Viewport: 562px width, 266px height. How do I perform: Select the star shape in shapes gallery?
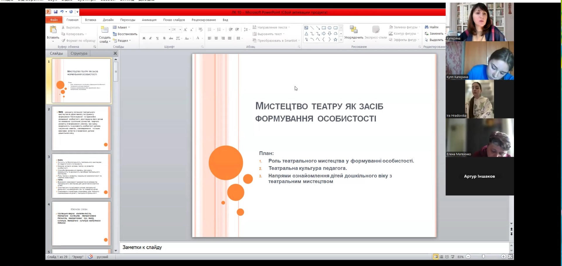(335, 40)
